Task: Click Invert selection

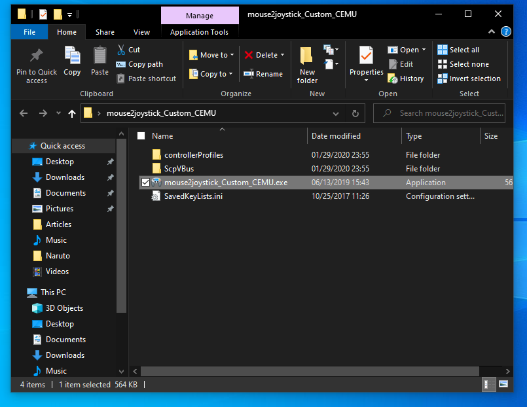Action: [x=469, y=79]
